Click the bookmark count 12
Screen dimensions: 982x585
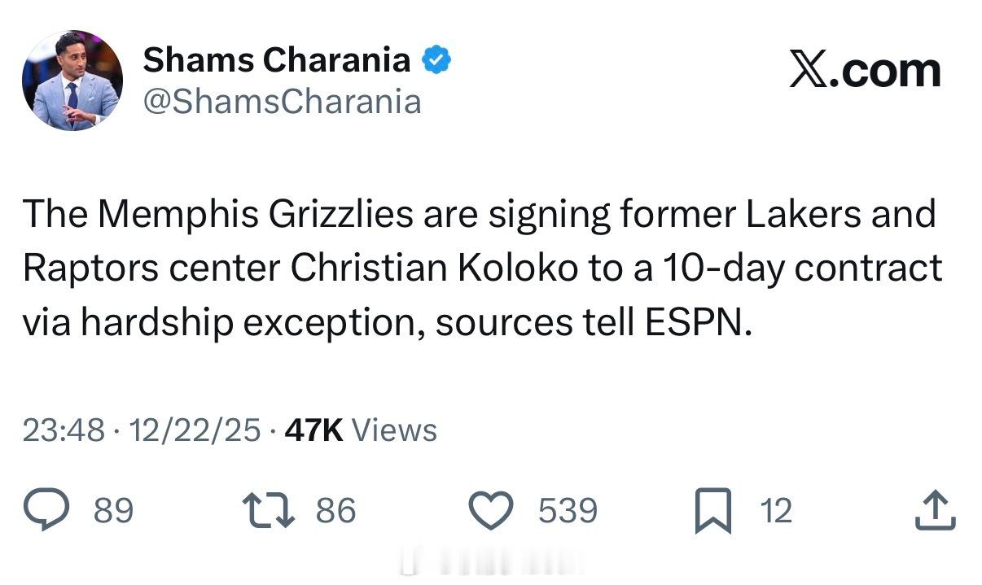[x=775, y=511]
